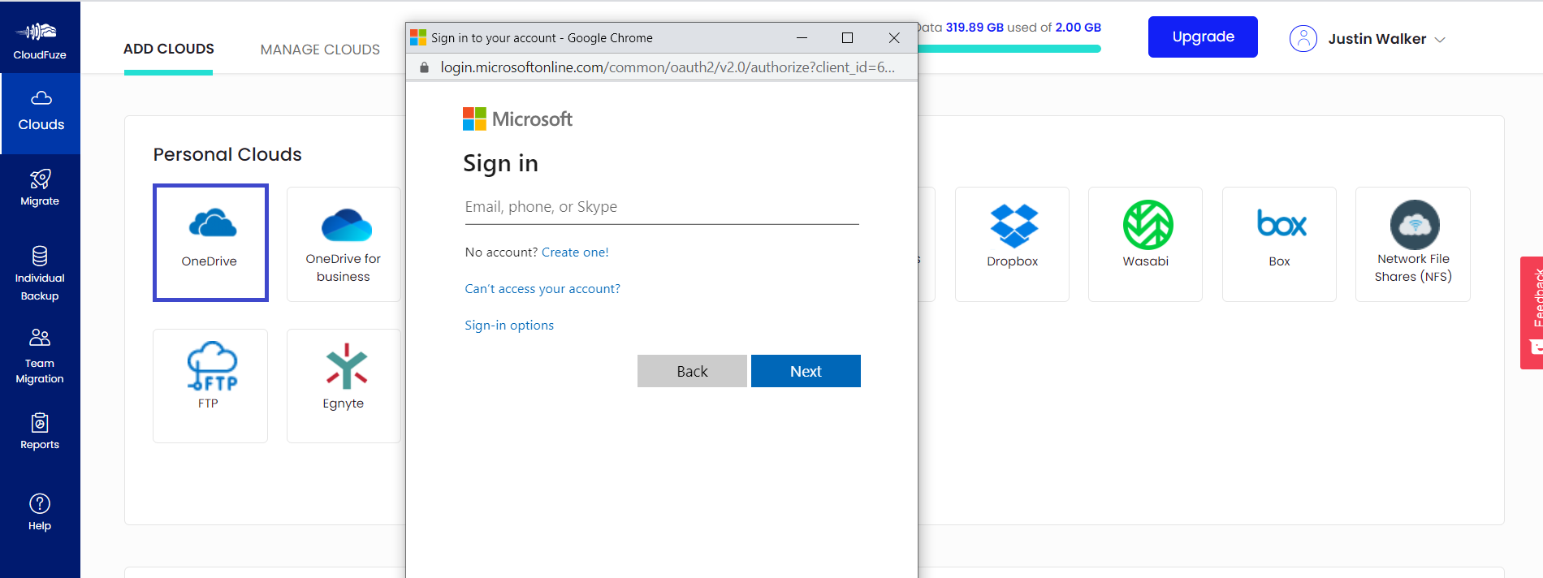This screenshot has width=1543, height=578.
Task: Click the Sign in heading text
Action: 500,164
